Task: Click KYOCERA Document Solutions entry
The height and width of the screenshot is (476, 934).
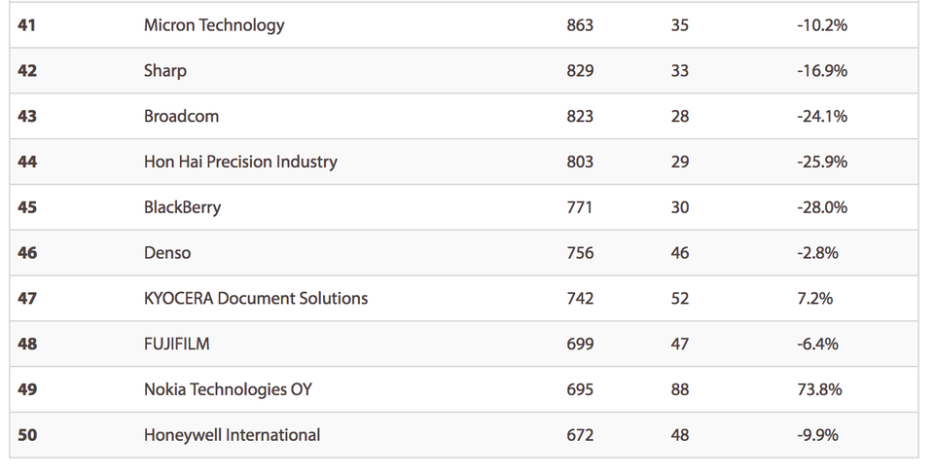Action: (256, 298)
